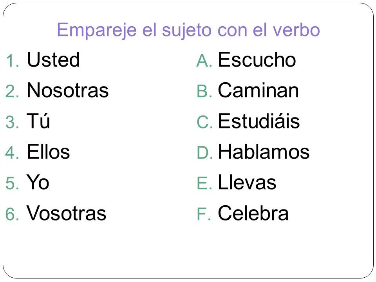Click the green letter F label
Viewport: 376px width, 282px height.
pos(204,214)
